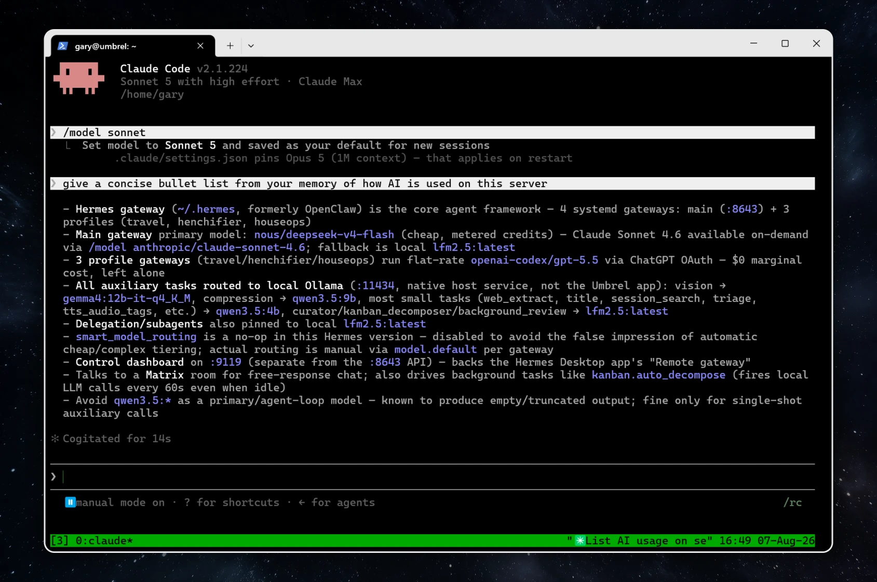The image size is (877, 582).
Task: Click the /rc indicator in the footer
Action: (x=792, y=502)
